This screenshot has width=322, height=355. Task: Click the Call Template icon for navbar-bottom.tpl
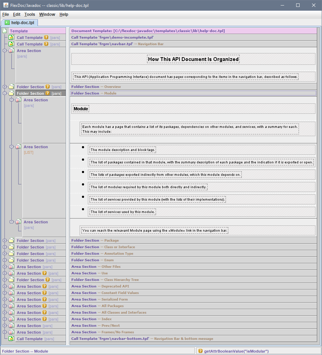click(x=11, y=339)
